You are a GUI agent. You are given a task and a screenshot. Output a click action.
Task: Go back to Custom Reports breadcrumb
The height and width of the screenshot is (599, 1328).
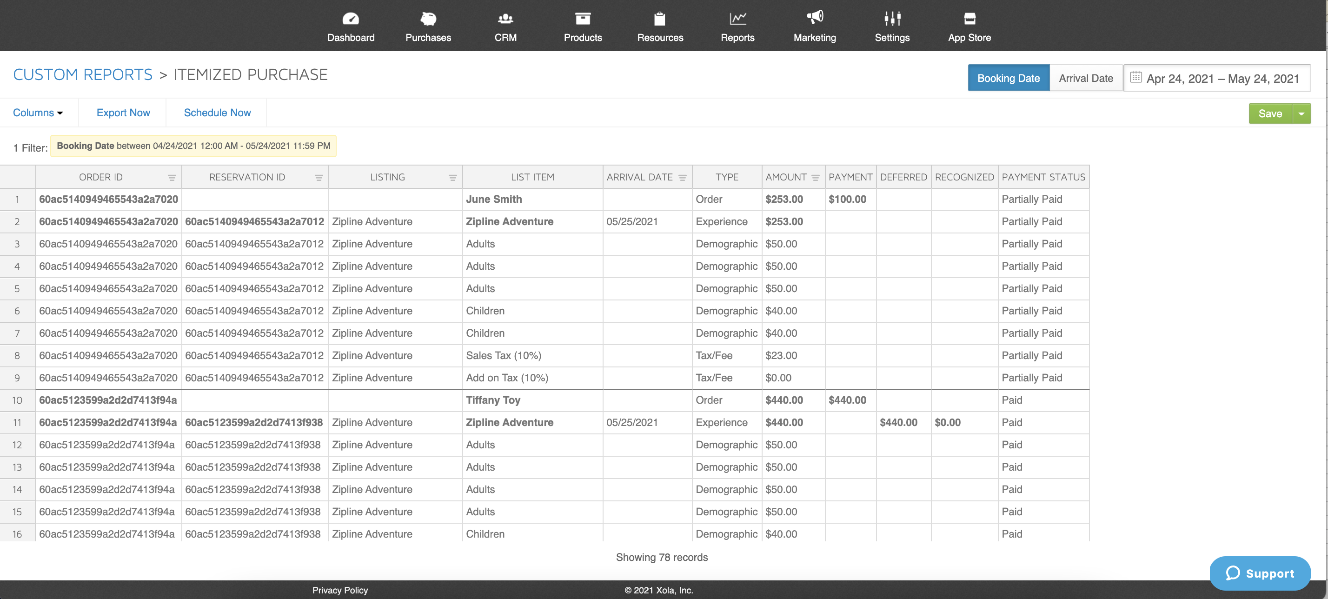click(83, 75)
